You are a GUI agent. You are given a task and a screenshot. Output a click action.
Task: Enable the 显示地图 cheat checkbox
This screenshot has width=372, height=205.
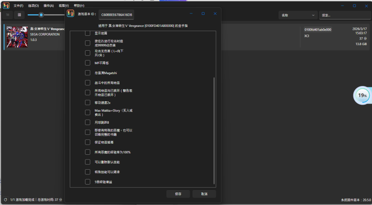coord(87,33)
